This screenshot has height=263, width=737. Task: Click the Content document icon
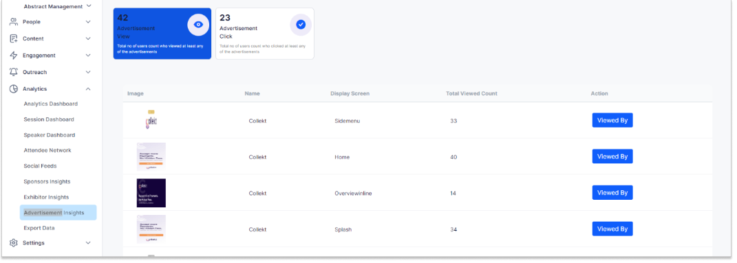click(x=14, y=38)
